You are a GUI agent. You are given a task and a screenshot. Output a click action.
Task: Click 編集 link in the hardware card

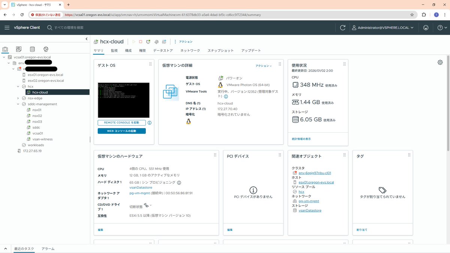click(100, 229)
